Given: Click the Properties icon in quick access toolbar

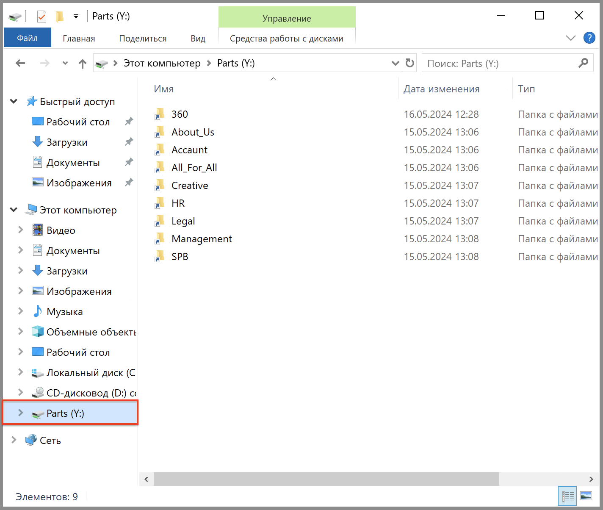Looking at the screenshot, I should (41, 17).
